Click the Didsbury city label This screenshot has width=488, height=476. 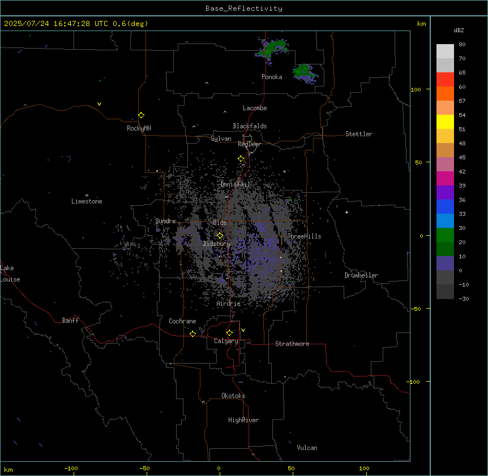coord(217,244)
